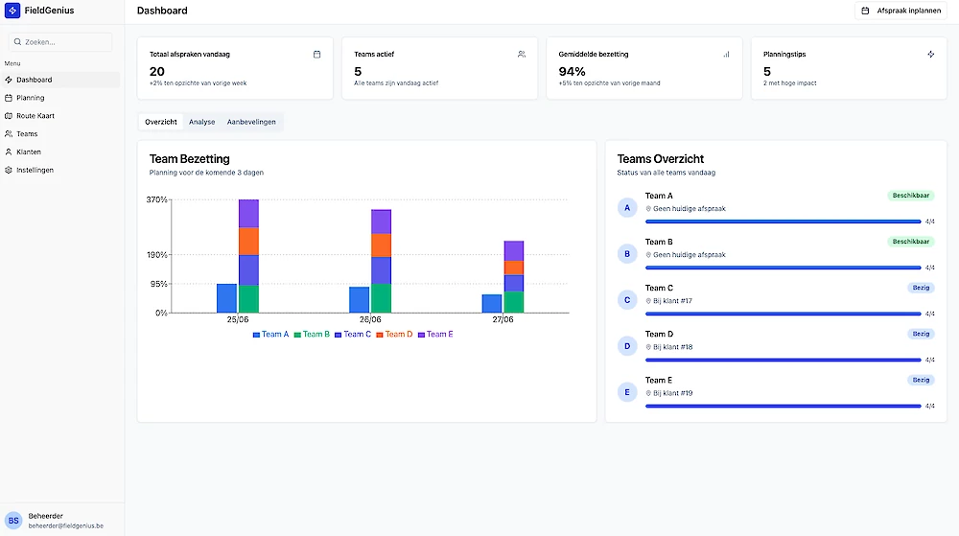Screen dimensions: 959x536
Task: Open the Planning calendar icon in sidebar
Action: point(9,98)
